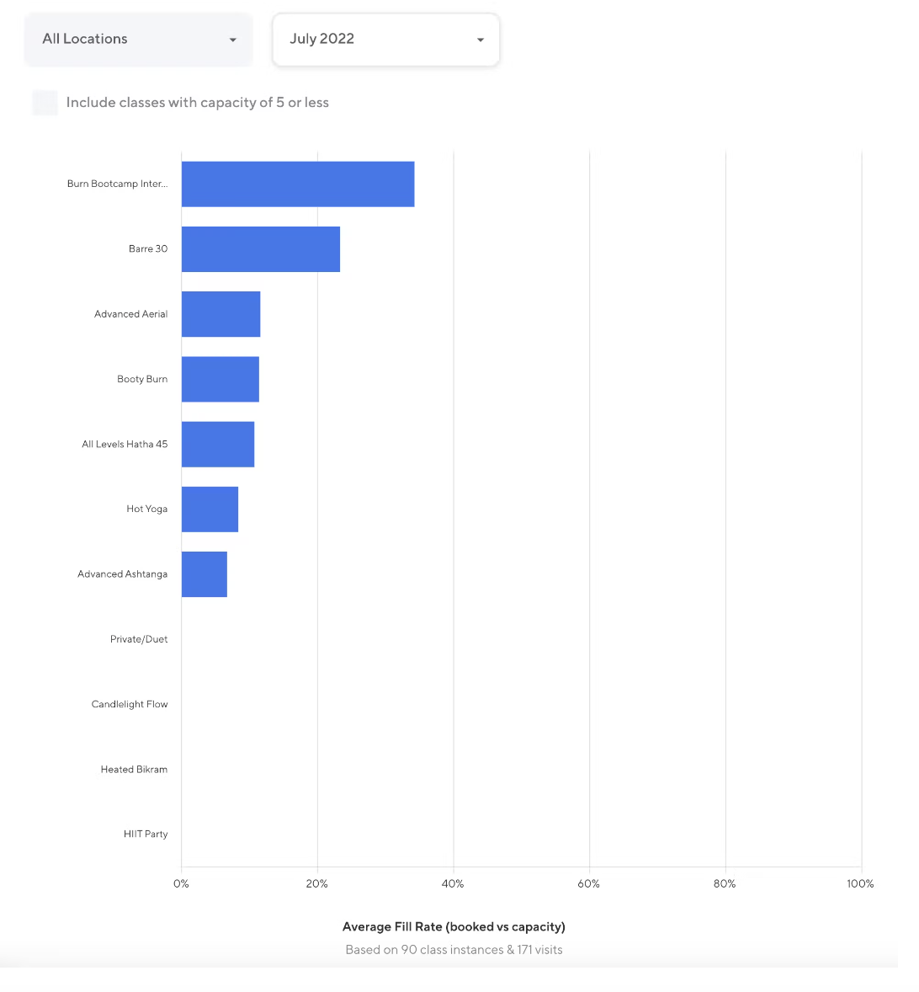Click the Burn Bootcamp bar in chart
Viewport: 919px width, 992px height.
click(298, 184)
